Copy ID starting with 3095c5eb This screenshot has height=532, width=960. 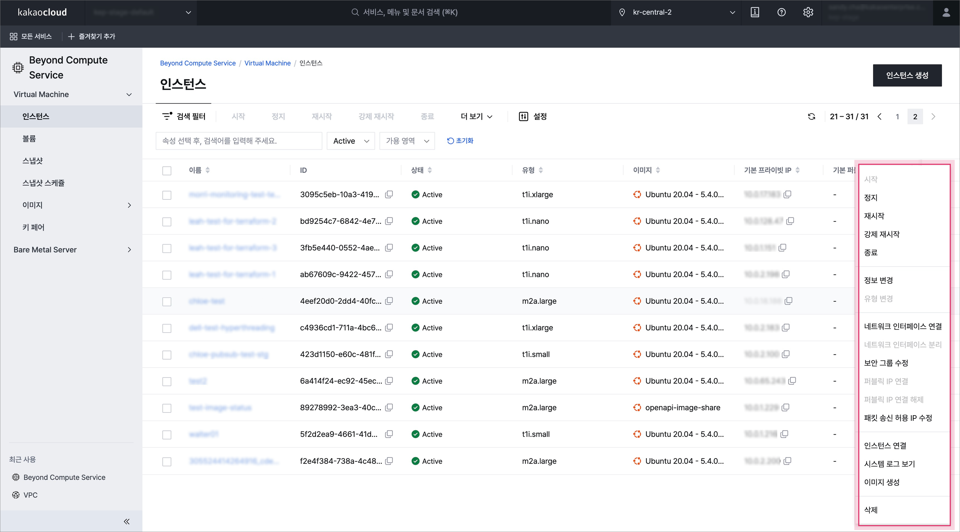click(x=389, y=194)
